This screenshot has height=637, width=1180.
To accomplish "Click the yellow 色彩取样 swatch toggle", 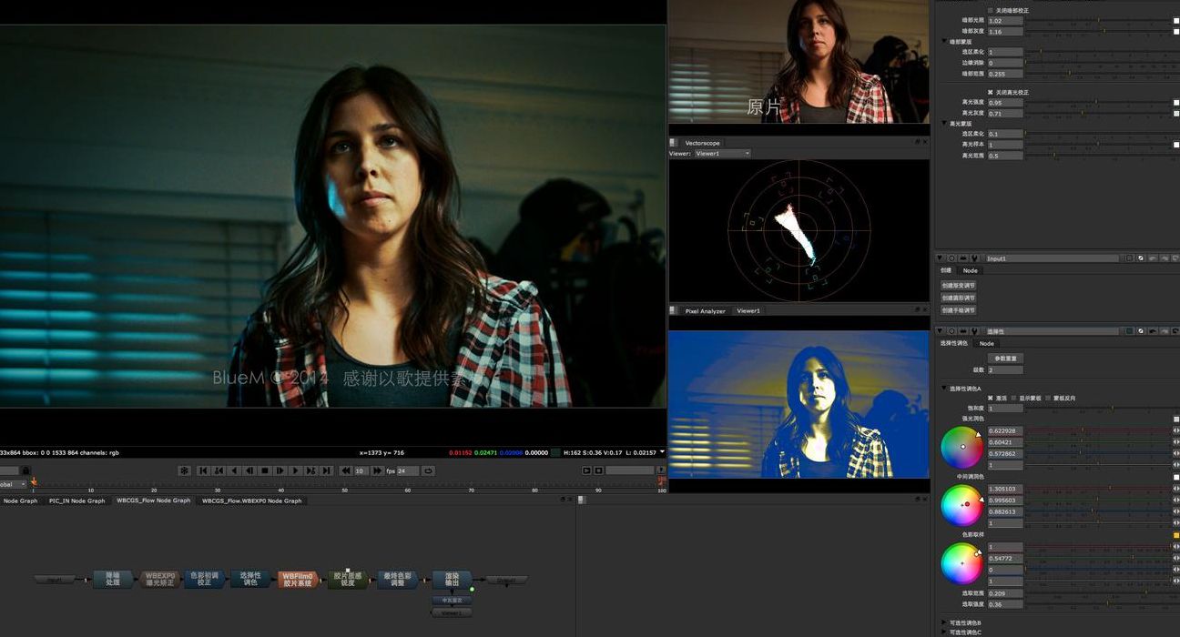I will [1176, 535].
